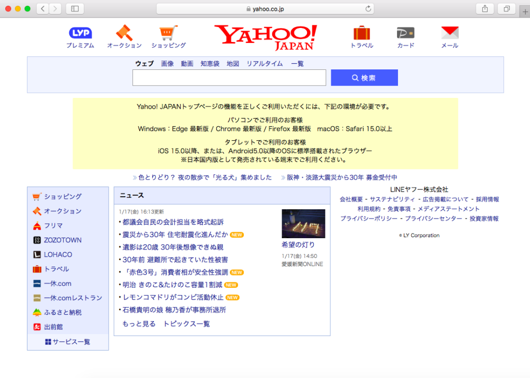The image size is (530, 378).
Task: Click the yahoo.co.jp address bar
Action: pos(266,9)
